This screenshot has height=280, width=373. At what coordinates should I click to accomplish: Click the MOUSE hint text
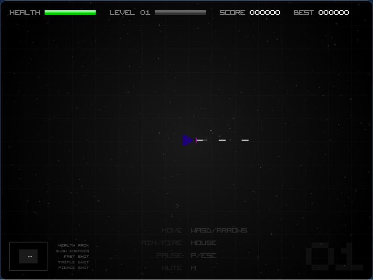point(203,243)
